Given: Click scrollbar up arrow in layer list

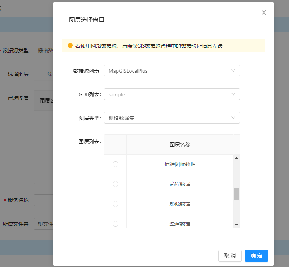Looking at the screenshot, I should coord(237,158).
